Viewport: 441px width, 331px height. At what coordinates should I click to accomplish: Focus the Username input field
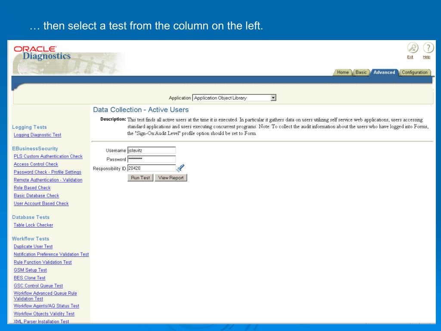point(152,150)
